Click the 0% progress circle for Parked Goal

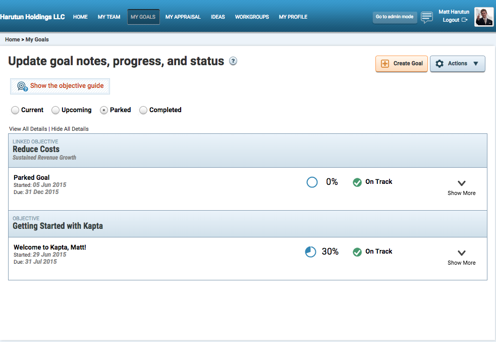pyautogui.click(x=312, y=182)
